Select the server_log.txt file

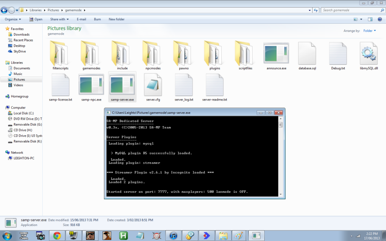pos(184,87)
